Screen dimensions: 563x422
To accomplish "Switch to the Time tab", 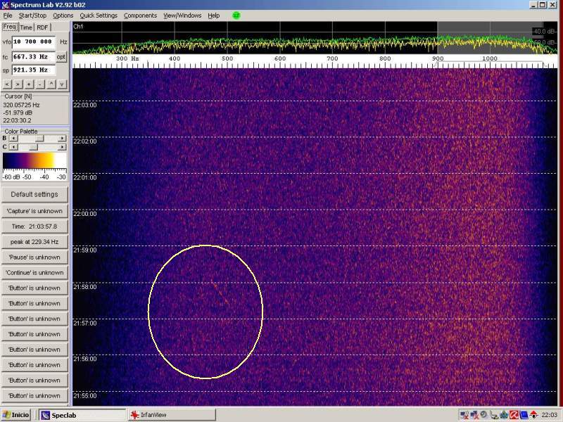I will coord(26,27).
